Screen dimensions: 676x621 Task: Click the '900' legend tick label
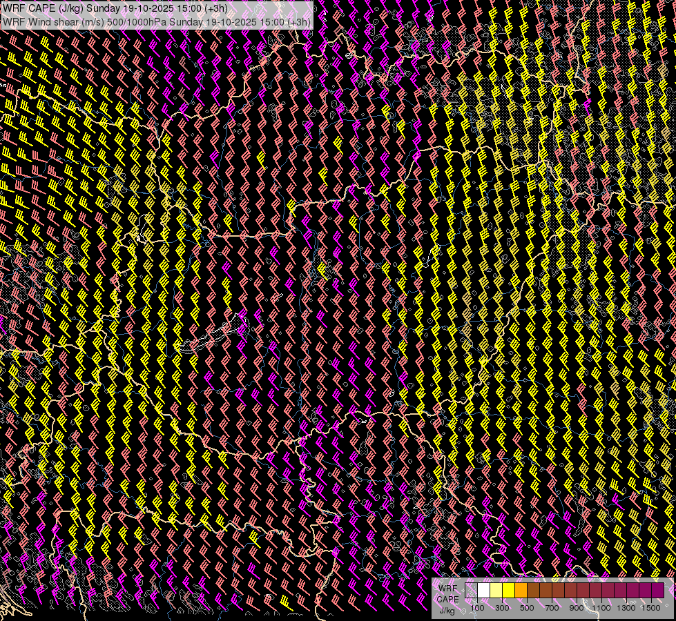pos(577,607)
